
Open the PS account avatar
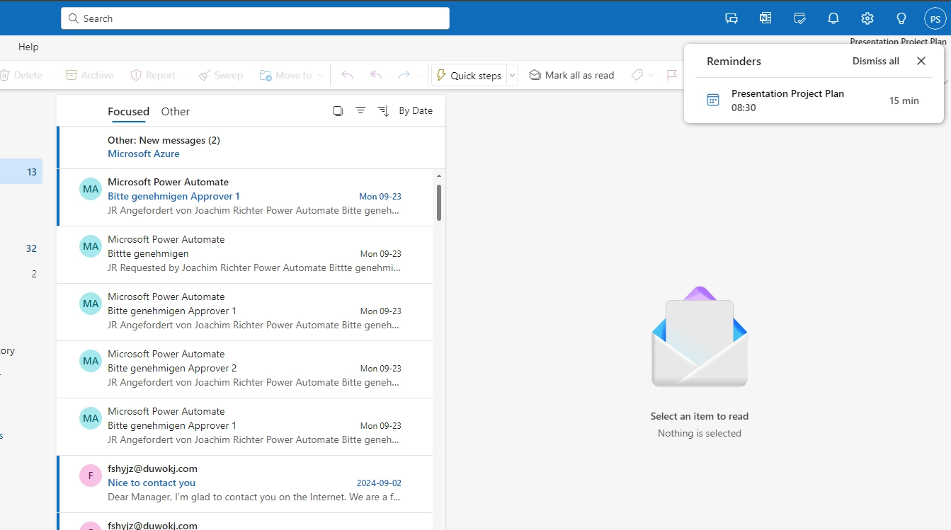[935, 19]
